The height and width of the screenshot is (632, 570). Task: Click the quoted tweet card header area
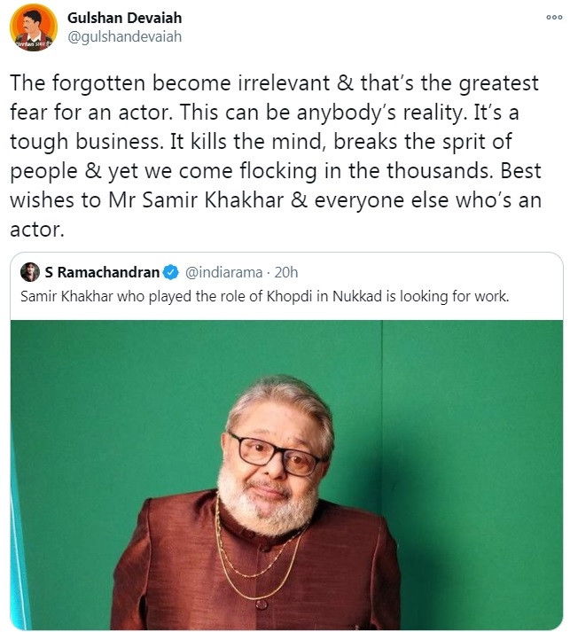pos(286,285)
